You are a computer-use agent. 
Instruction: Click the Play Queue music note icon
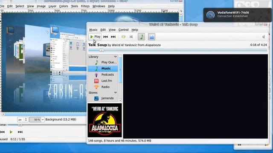pos(96,62)
